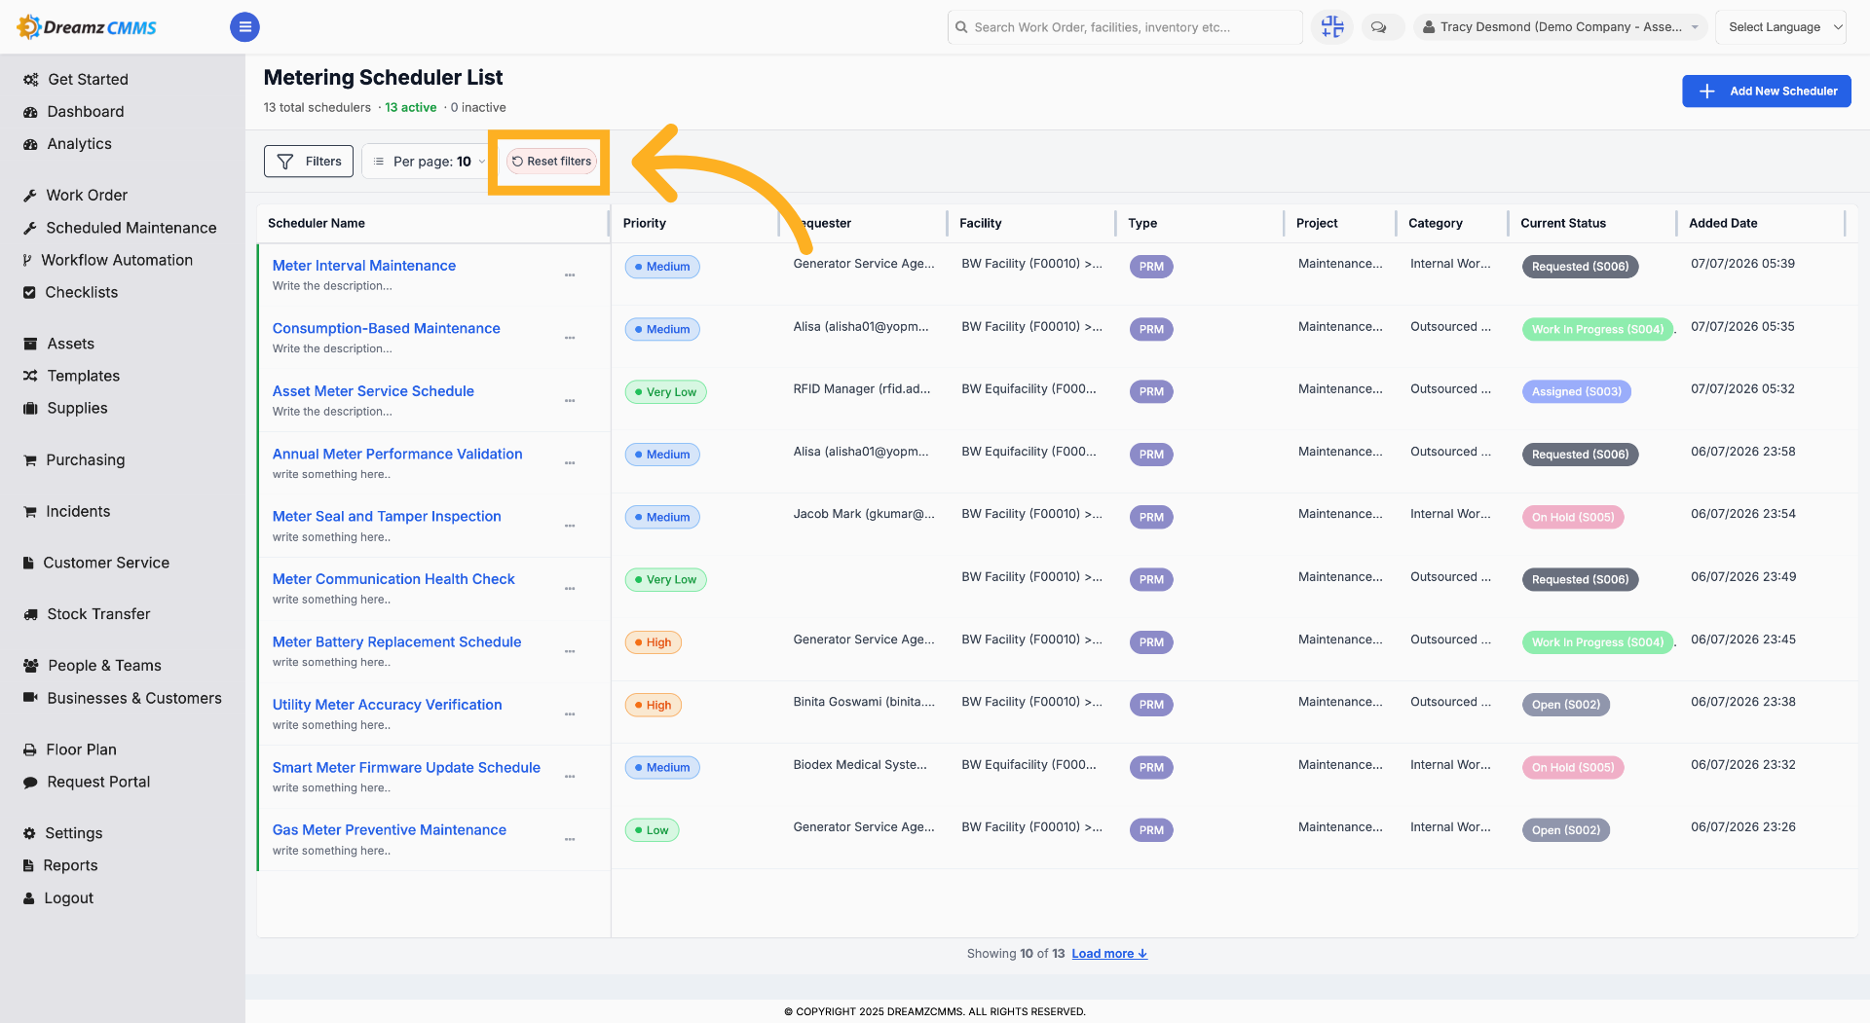Click the Templates shuffle icon
Screen dimensions: 1870x1023
pos(30,376)
